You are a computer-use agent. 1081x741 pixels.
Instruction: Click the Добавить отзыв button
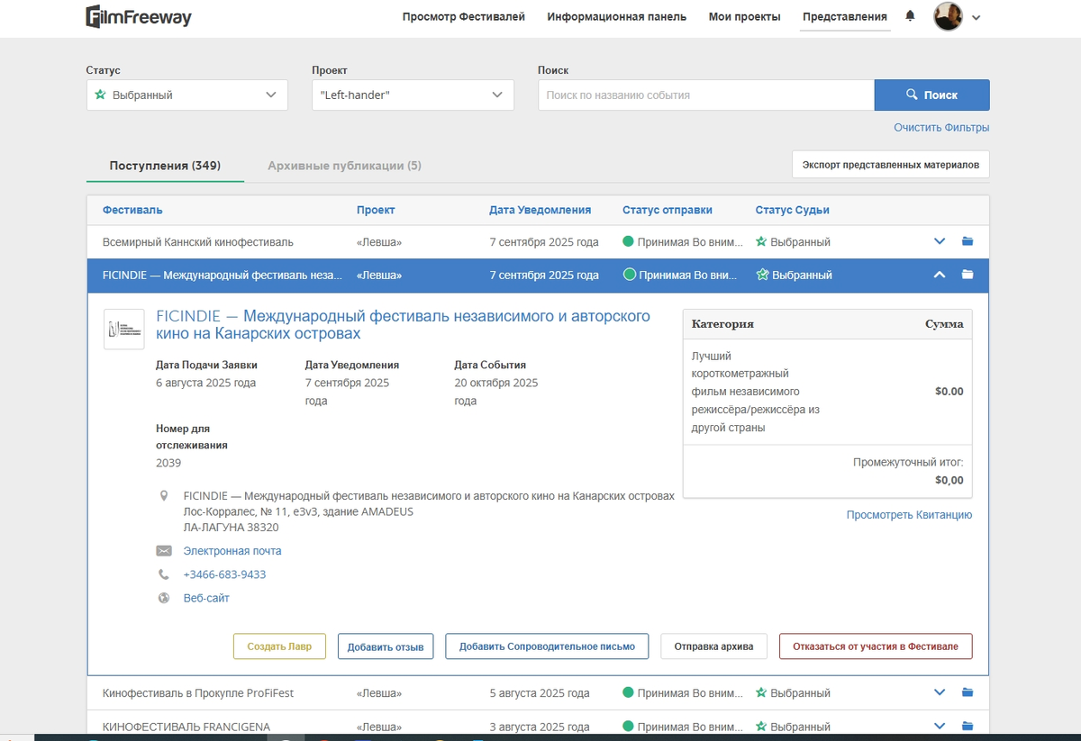pos(386,646)
